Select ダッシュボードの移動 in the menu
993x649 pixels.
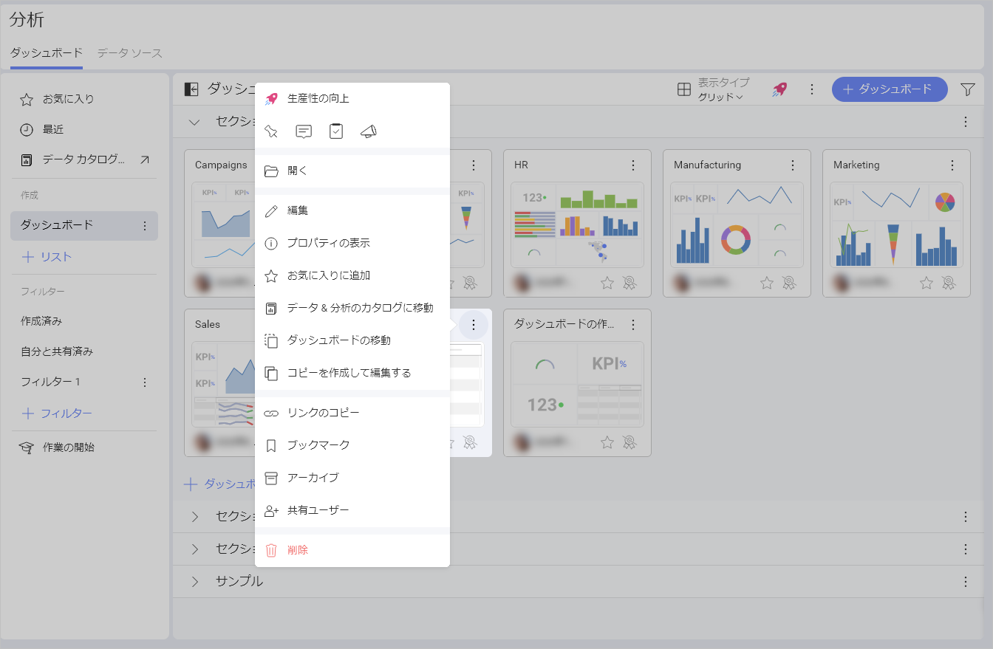pos(352,341)
